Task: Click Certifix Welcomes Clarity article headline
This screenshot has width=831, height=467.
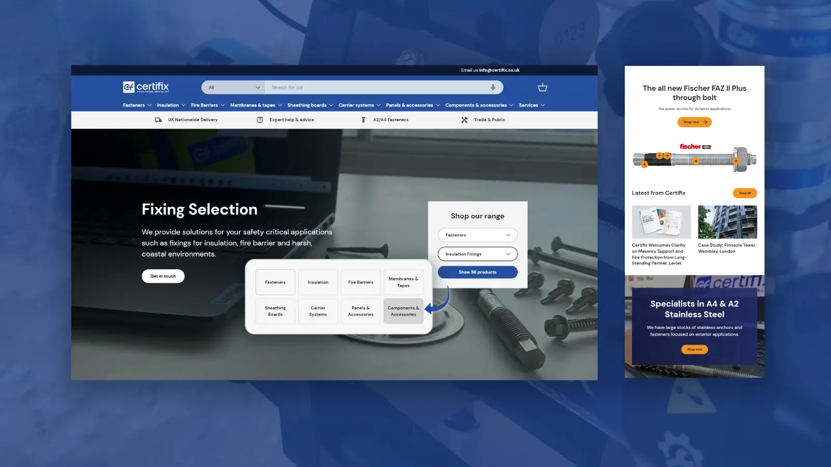Action: point(659,254)
